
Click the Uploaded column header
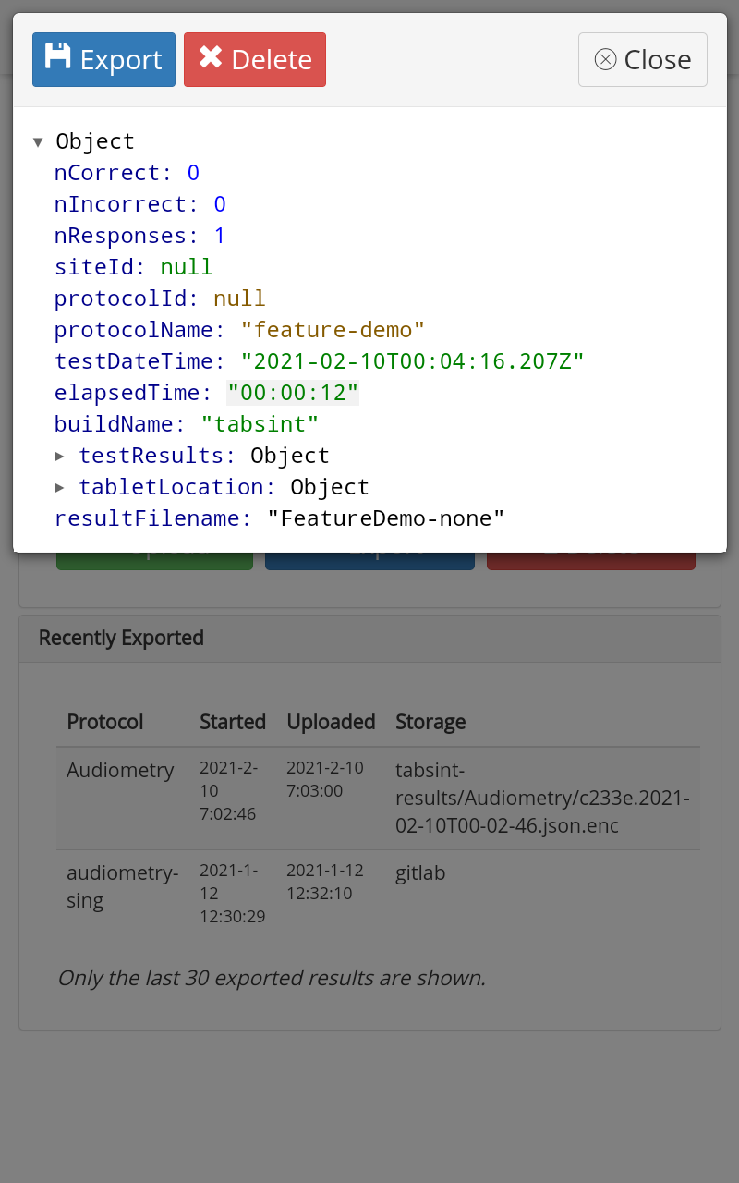[331, 722]
